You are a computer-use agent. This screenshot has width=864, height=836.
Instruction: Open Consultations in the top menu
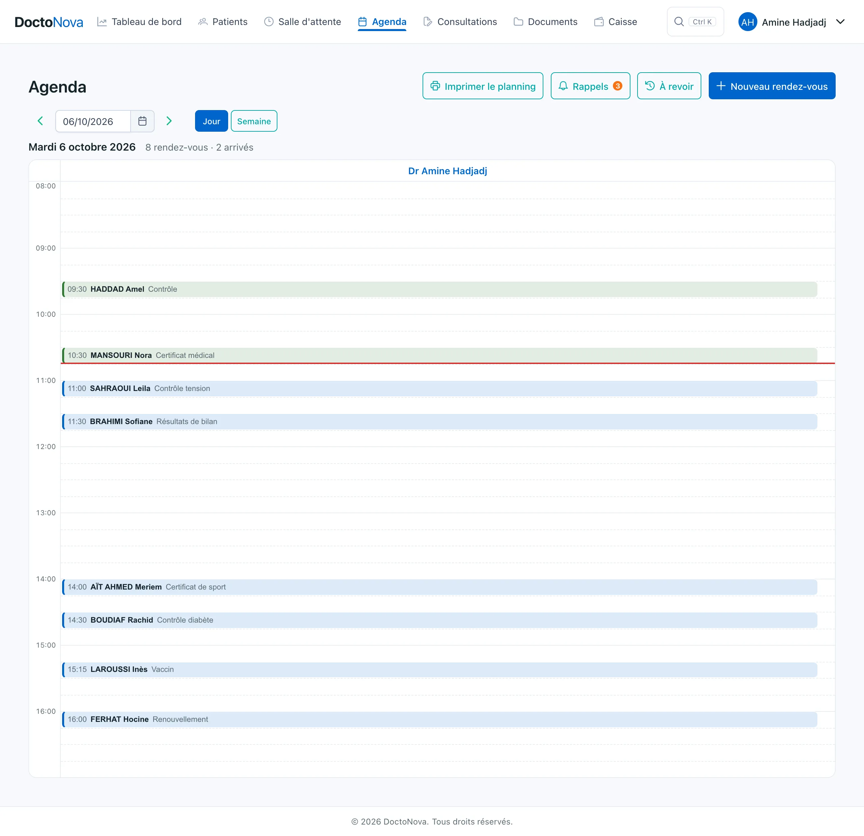click(460, 22)
